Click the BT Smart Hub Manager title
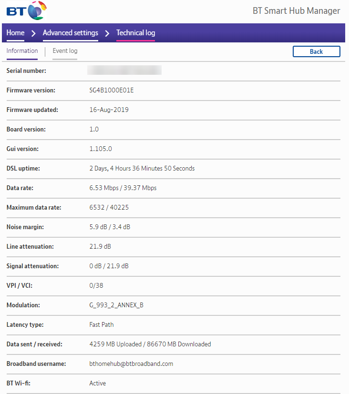 [x=296, y=11]
